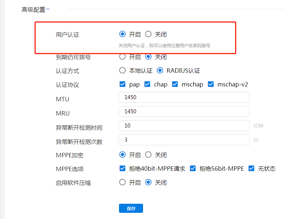The image size is (285, 219).
Task: Toggle the 拒绝56bit-MPPE checkbox
Action: (193, 169)
